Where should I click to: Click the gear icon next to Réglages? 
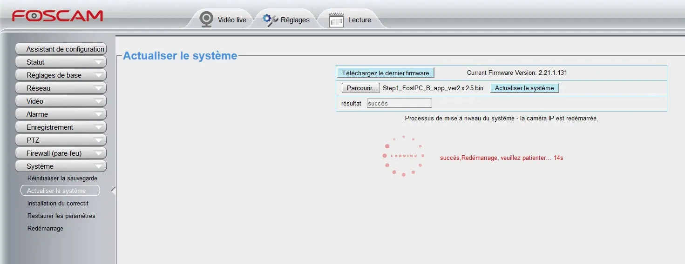tap(270, 20)
